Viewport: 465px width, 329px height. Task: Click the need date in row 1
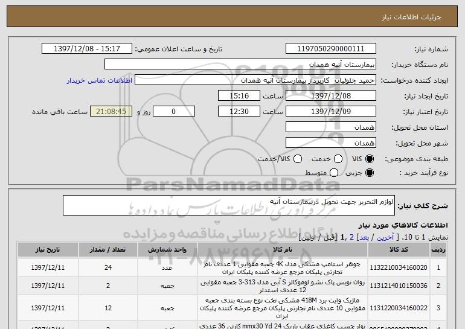(x=48, y=267)
